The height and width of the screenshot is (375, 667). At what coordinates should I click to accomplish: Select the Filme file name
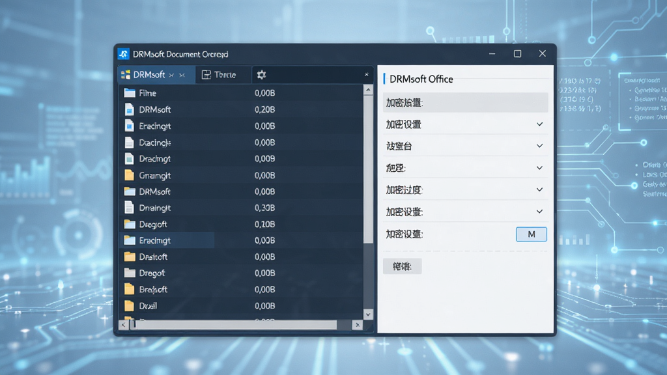pyautogui.click(x=148, y=93)
